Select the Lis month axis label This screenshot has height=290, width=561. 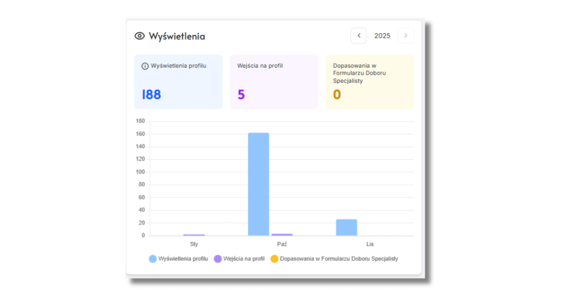[x=370, y=244]
